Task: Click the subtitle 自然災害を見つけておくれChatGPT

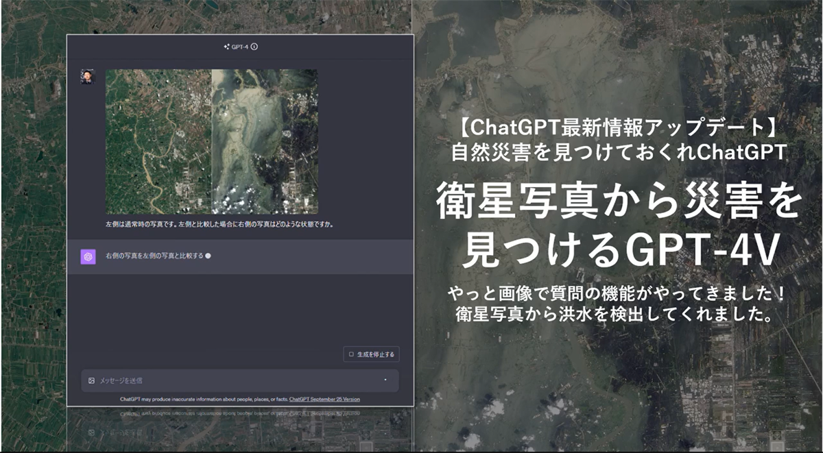Action: point(619,152)
